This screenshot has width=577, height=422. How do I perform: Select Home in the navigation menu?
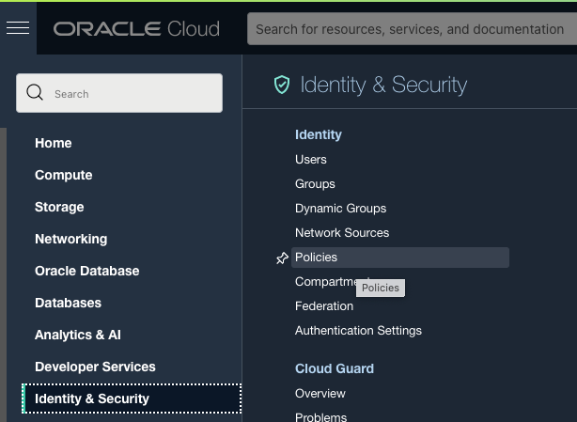[x=54, y=143]
